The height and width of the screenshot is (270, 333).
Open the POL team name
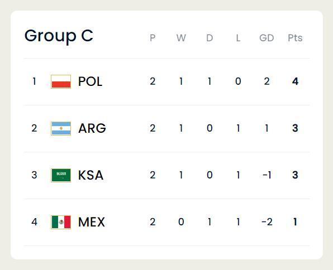pos(91,81)
